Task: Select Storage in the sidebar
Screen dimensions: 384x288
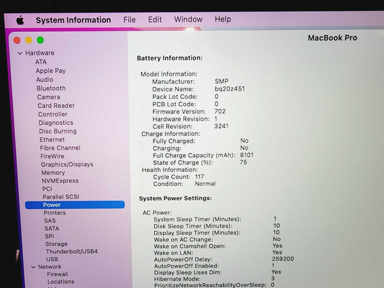Action: click(x=56, y=244)
